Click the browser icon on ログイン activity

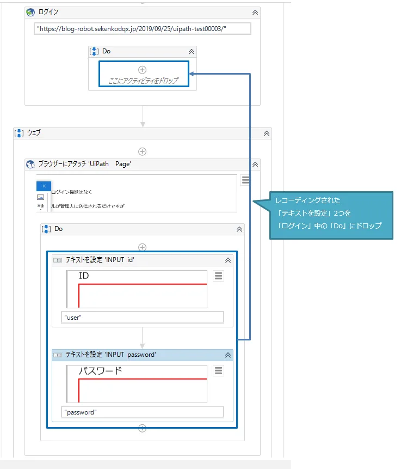pos(30,12)
